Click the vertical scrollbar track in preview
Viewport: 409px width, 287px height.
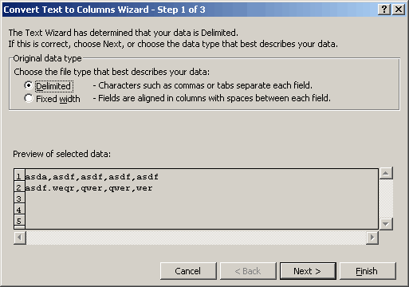tap(386, 199)
